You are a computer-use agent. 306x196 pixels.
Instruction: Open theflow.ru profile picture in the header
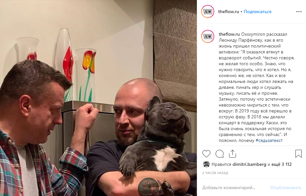point(208,12)
